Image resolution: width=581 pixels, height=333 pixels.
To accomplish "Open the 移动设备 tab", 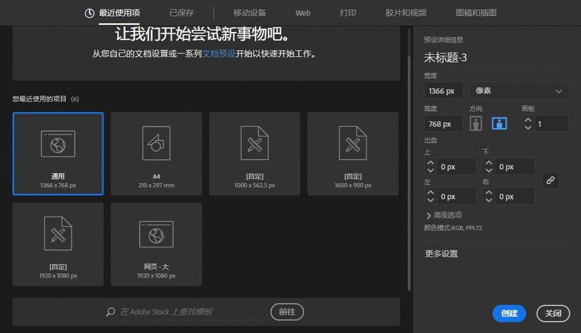I will click(x=249, y=13).
